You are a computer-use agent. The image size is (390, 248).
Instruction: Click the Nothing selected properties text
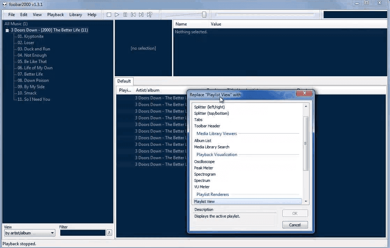tap(191, 32)
